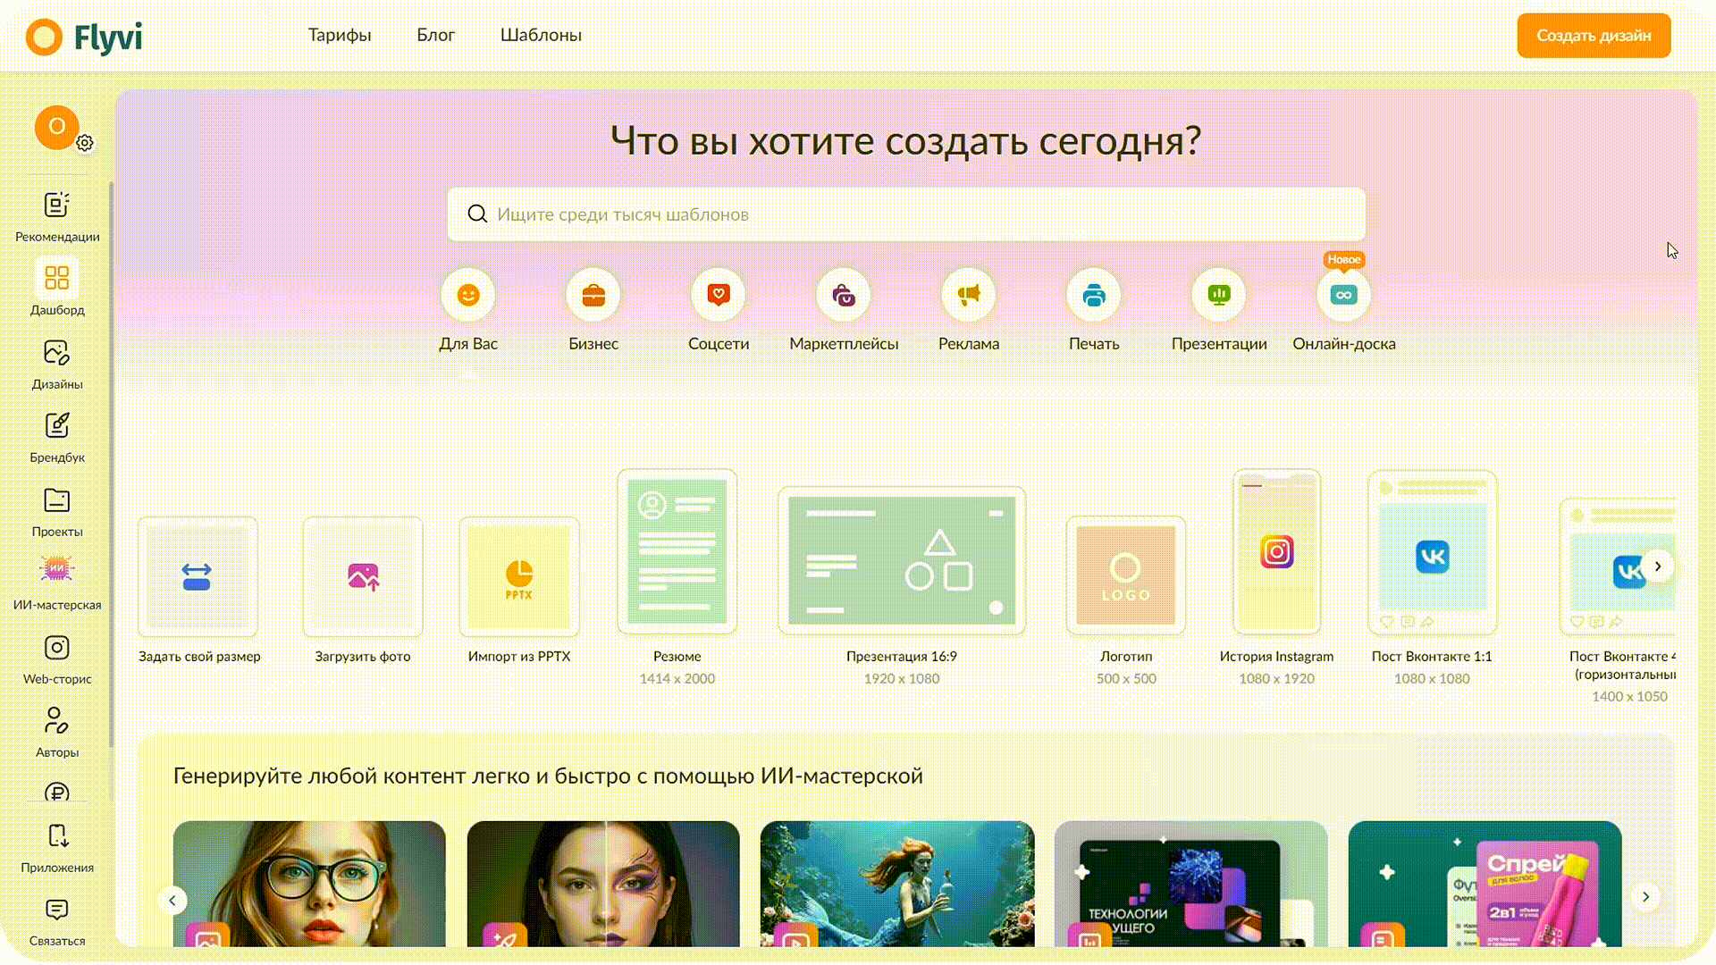
Task: Click the sidebar vertical scrollbar
Action: (112, 465)
